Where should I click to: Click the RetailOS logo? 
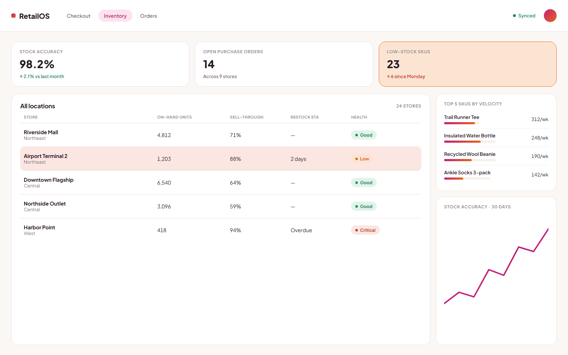click(x=31, y=16)
